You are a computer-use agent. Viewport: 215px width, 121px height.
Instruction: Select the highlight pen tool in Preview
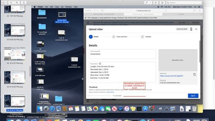(x=147, y=3)
